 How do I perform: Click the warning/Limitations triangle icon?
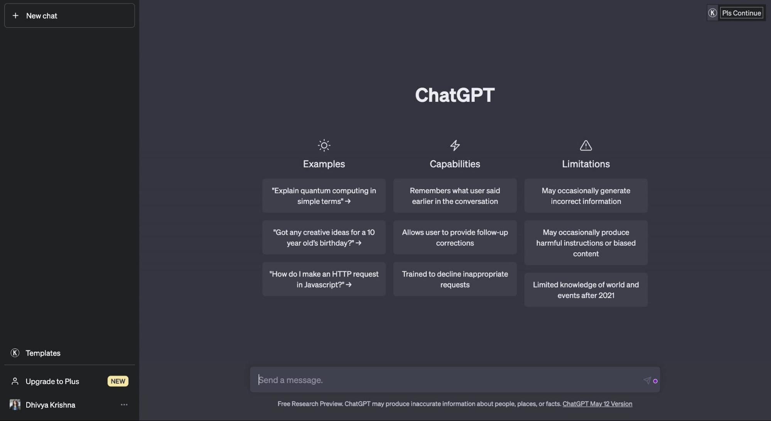(585, 145)
